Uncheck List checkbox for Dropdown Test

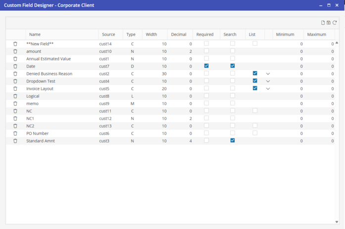pyautogui.click(x=255, y=81)
